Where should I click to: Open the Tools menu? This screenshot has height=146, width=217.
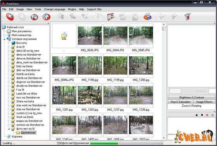pos(38,9)
